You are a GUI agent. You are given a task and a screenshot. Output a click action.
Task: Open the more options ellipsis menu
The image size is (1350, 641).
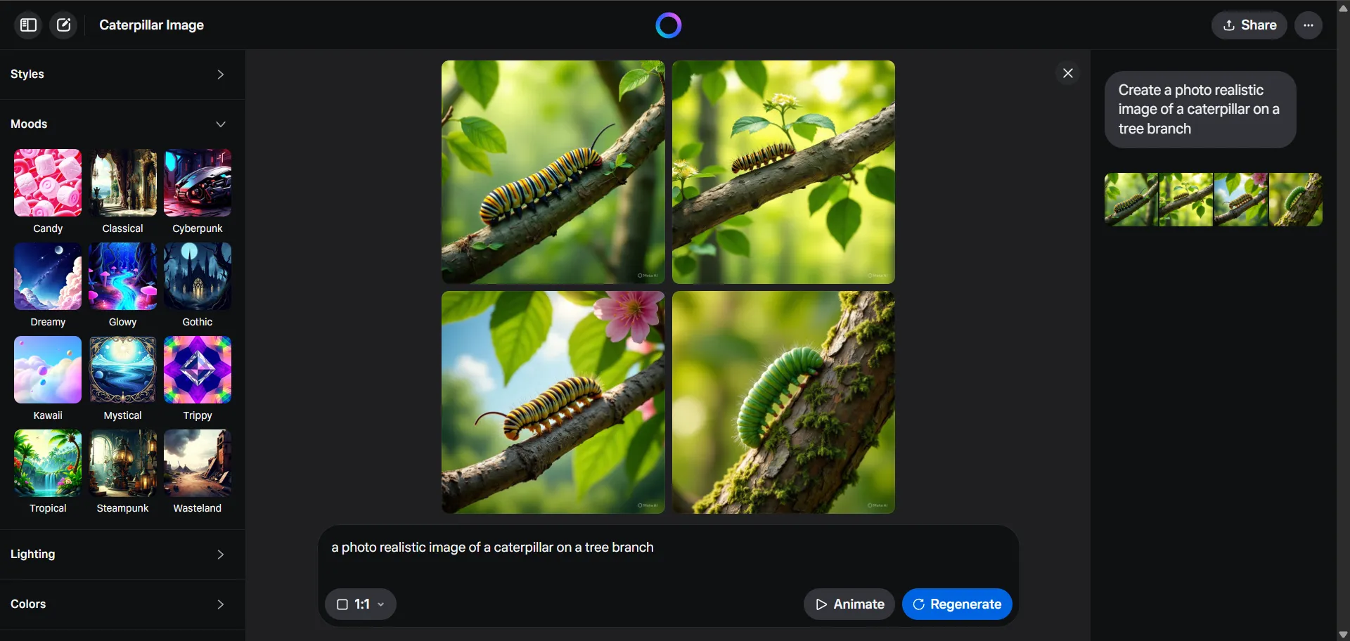point(1309,25)
